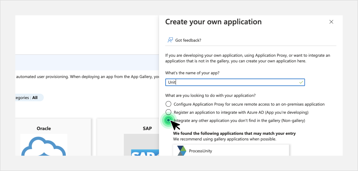Click the light blue information banner

(x=87, y=63)
